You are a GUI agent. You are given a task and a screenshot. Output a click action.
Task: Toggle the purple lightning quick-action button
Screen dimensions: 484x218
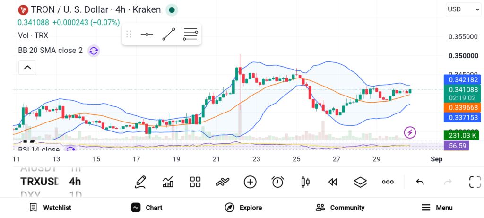(x=410, y=132)
